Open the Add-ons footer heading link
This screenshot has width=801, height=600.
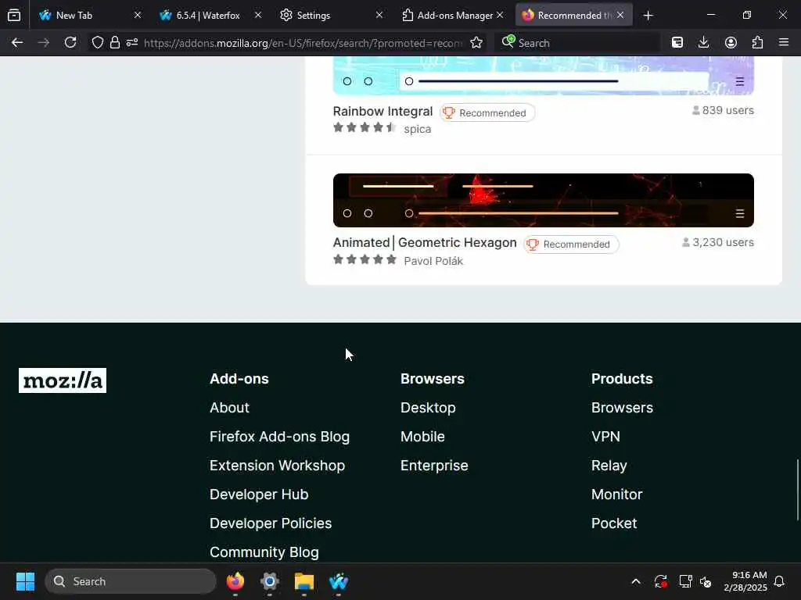(x=239, y=379)
